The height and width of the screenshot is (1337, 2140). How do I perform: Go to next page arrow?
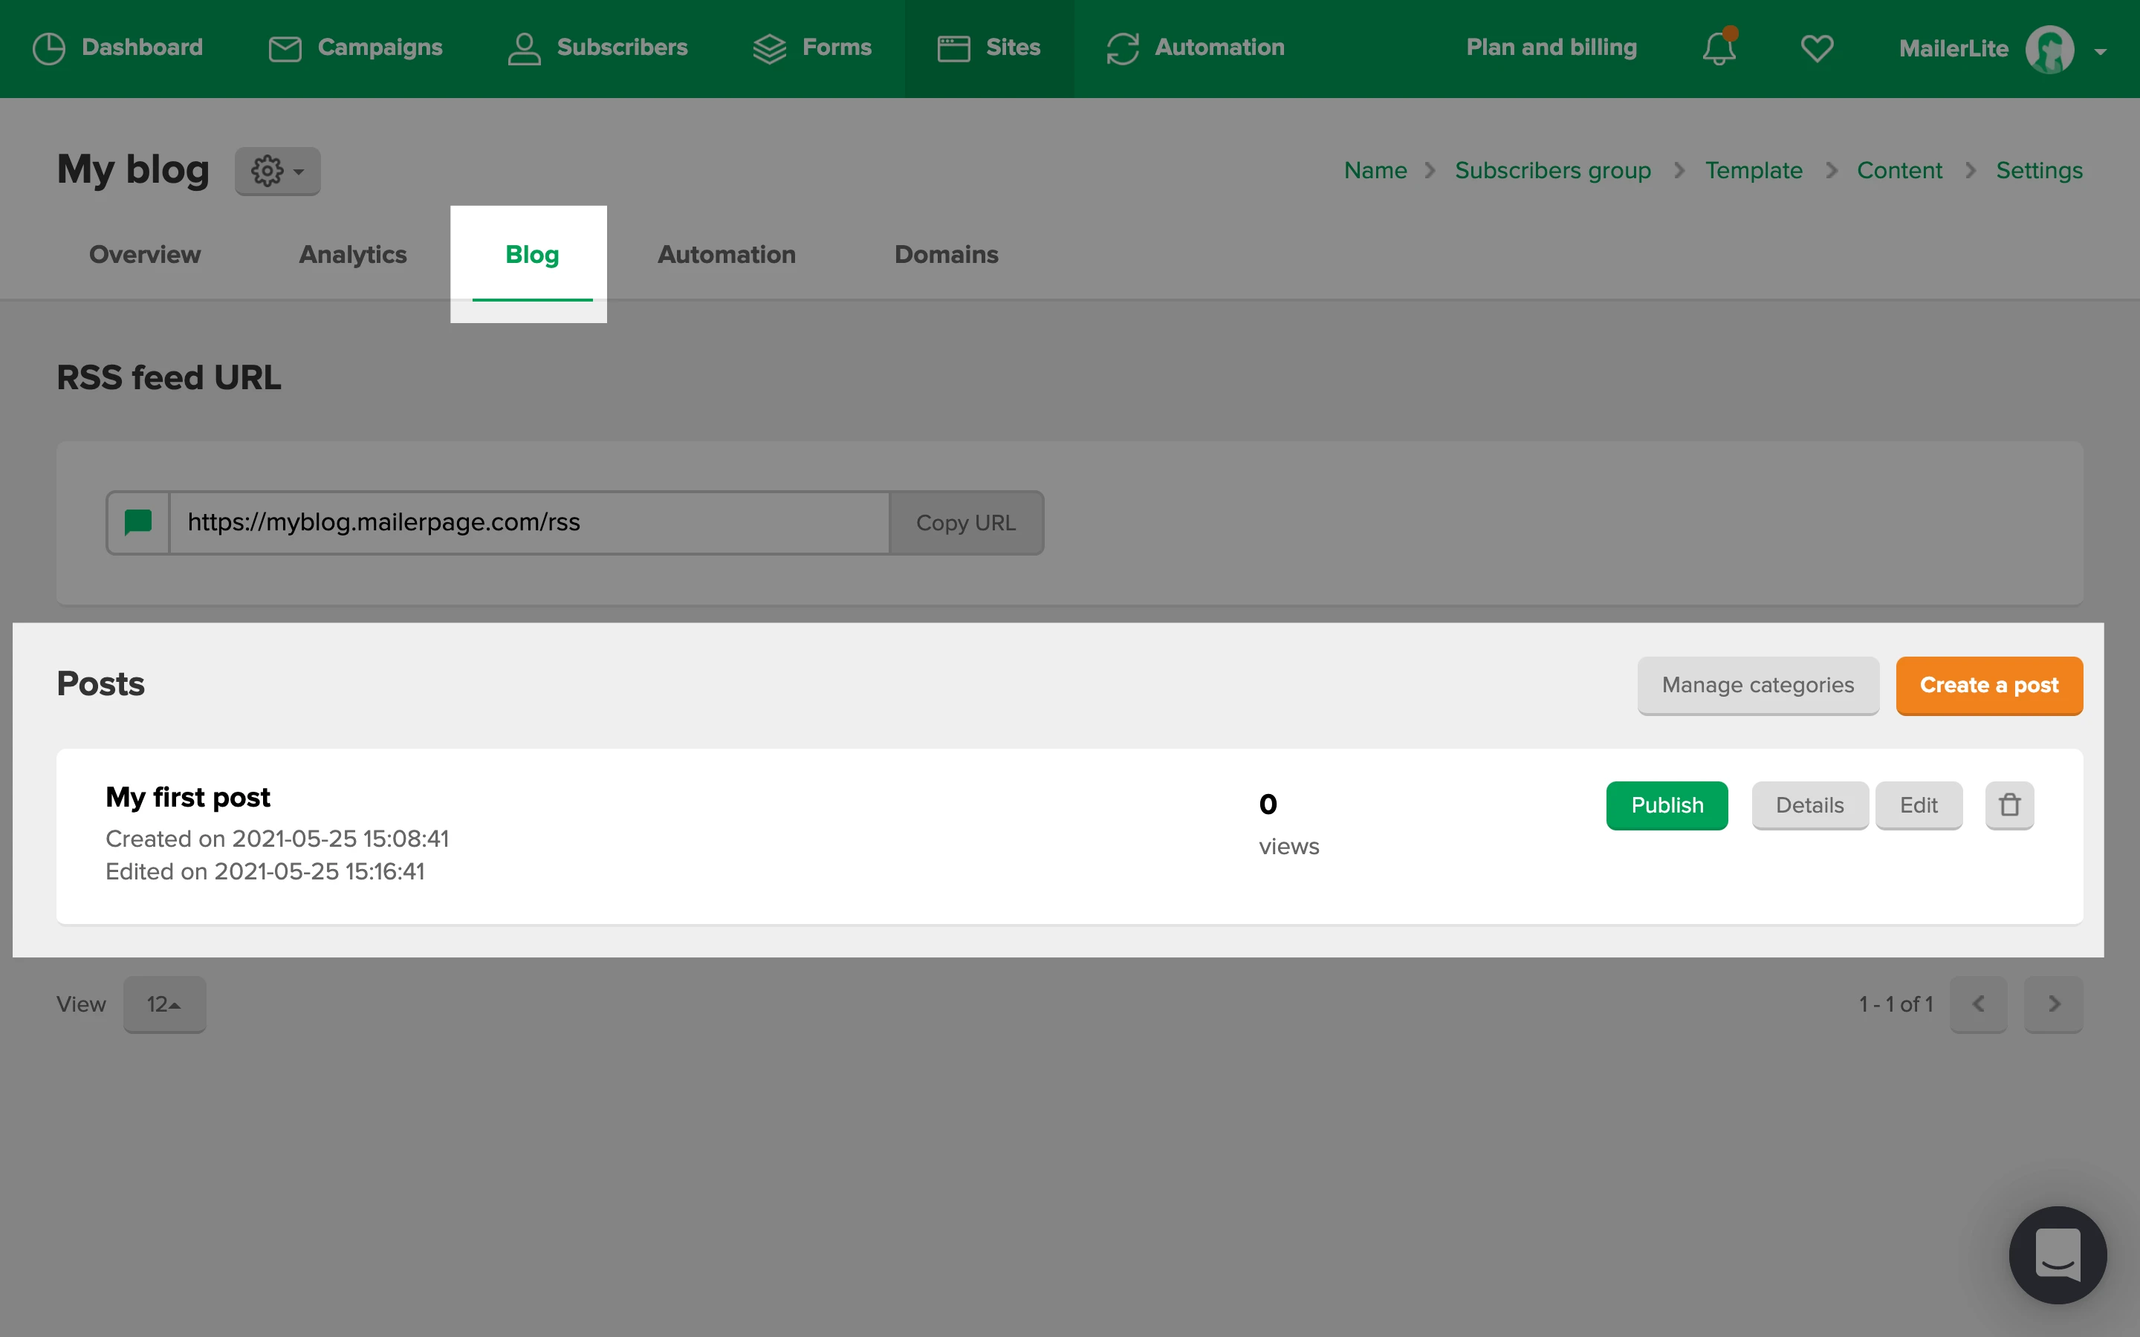(2053, 1003)
